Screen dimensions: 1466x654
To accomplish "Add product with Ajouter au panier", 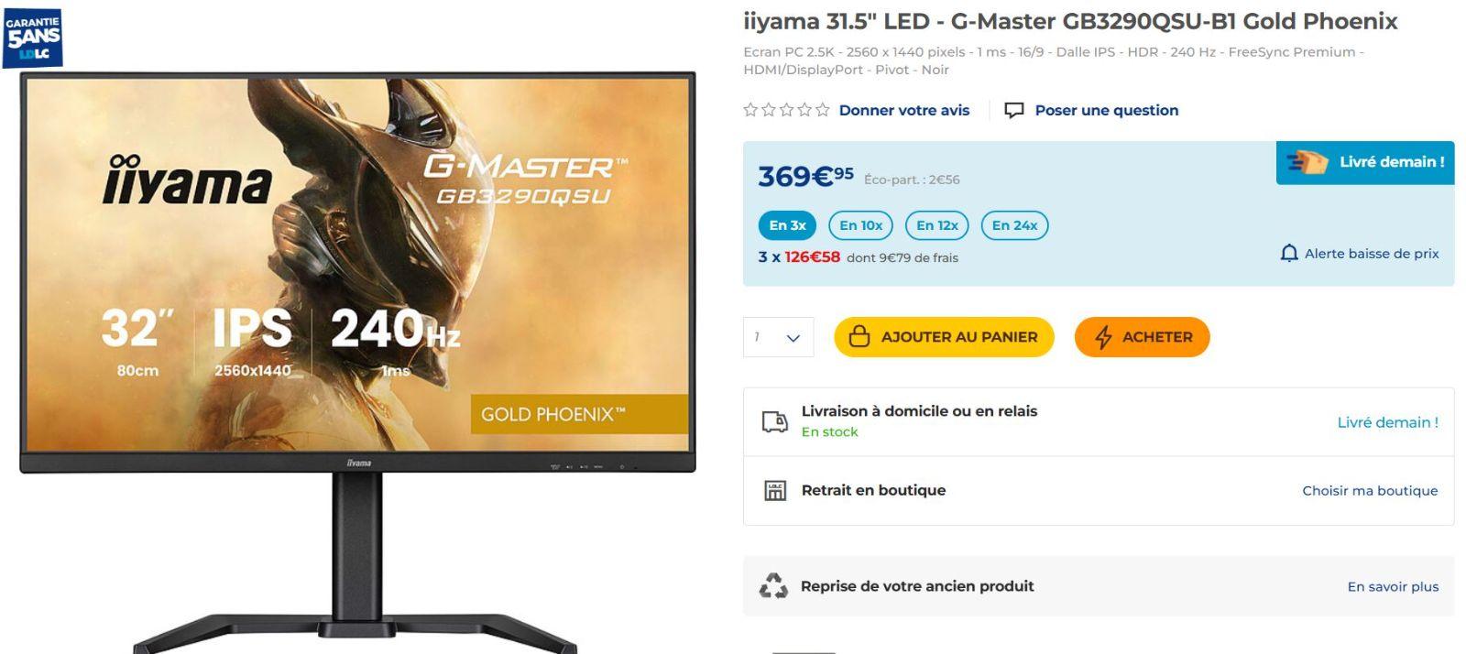I will [x=944, y=337].
